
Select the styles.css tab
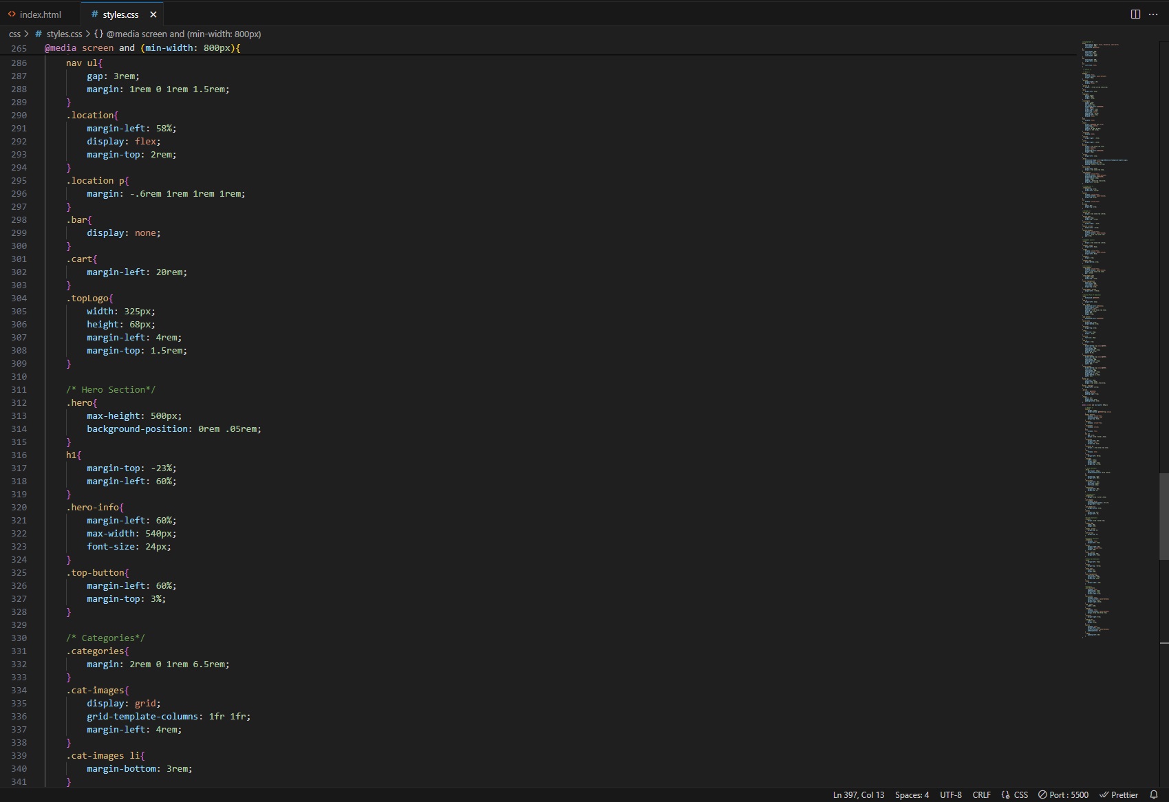tap(120, 14)
